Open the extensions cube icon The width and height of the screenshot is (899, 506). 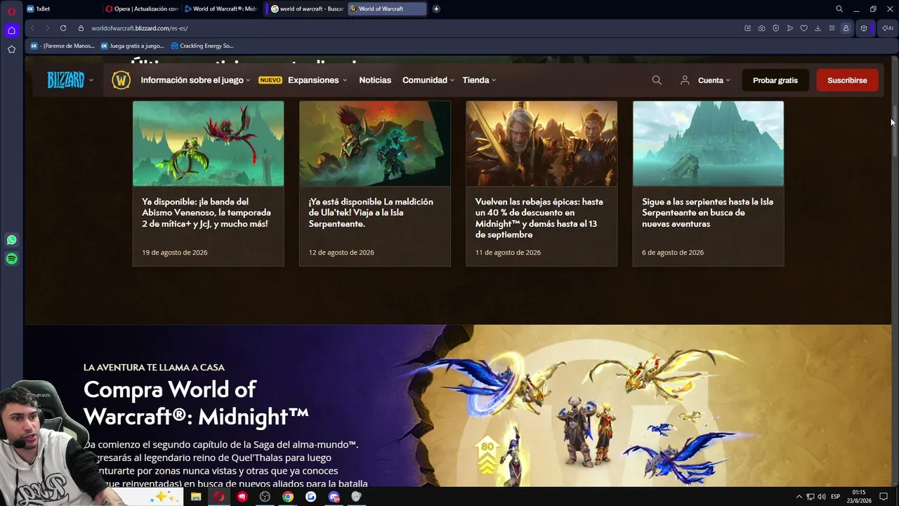(864, 28)
